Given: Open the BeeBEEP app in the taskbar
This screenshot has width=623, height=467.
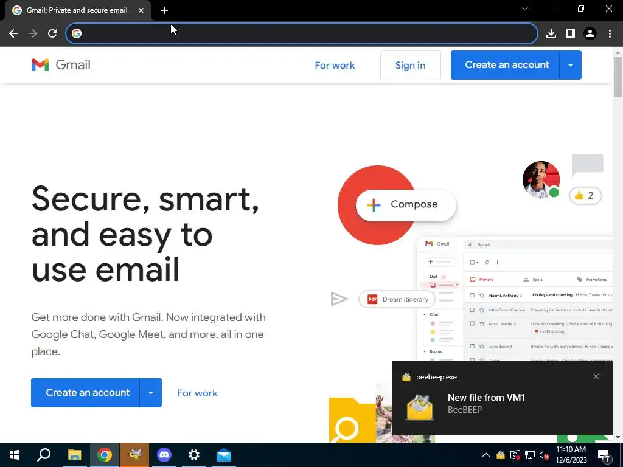Looking at the screenshot, I should point(134,455).
